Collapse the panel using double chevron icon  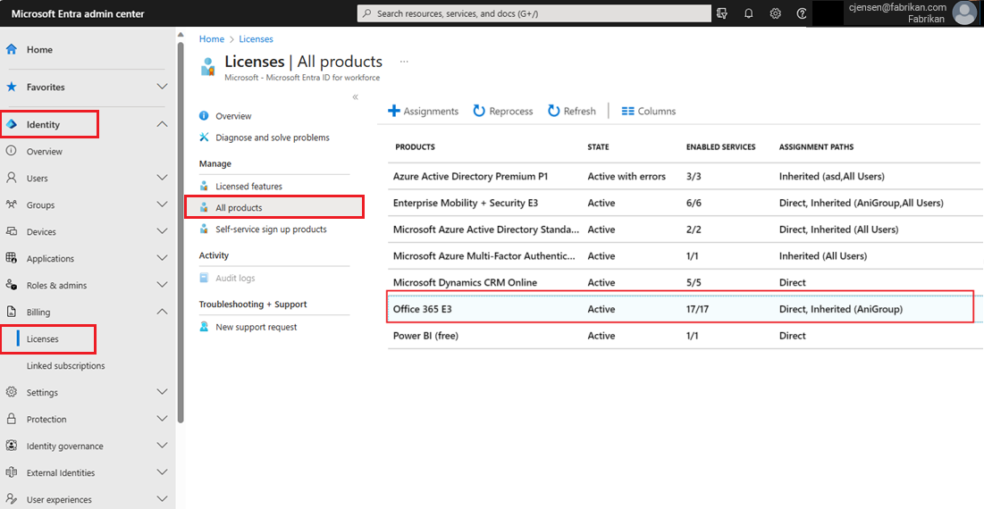355,96
